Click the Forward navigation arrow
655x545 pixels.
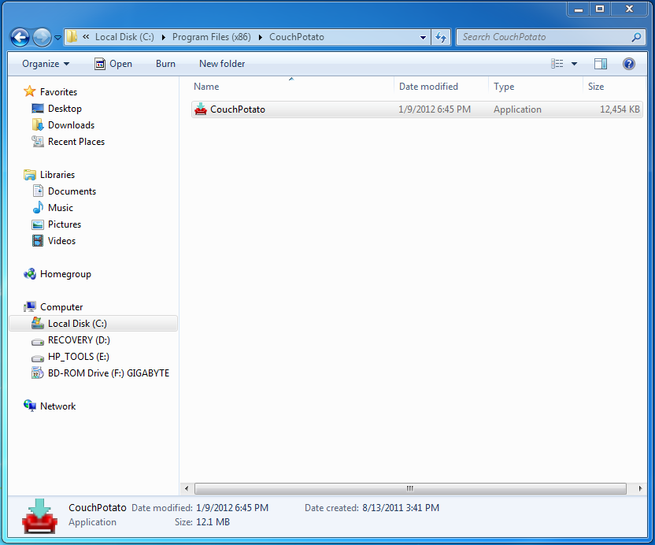pos(42,37)
